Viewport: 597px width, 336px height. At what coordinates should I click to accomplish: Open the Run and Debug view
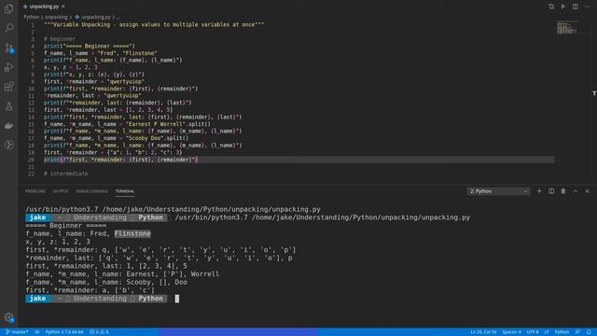tap(8, 67)
